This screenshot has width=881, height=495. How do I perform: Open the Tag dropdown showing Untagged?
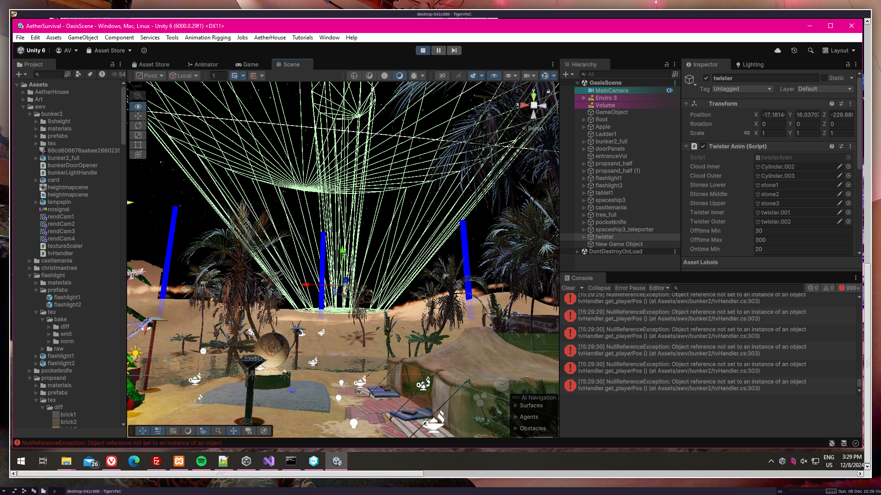(742, 89)
